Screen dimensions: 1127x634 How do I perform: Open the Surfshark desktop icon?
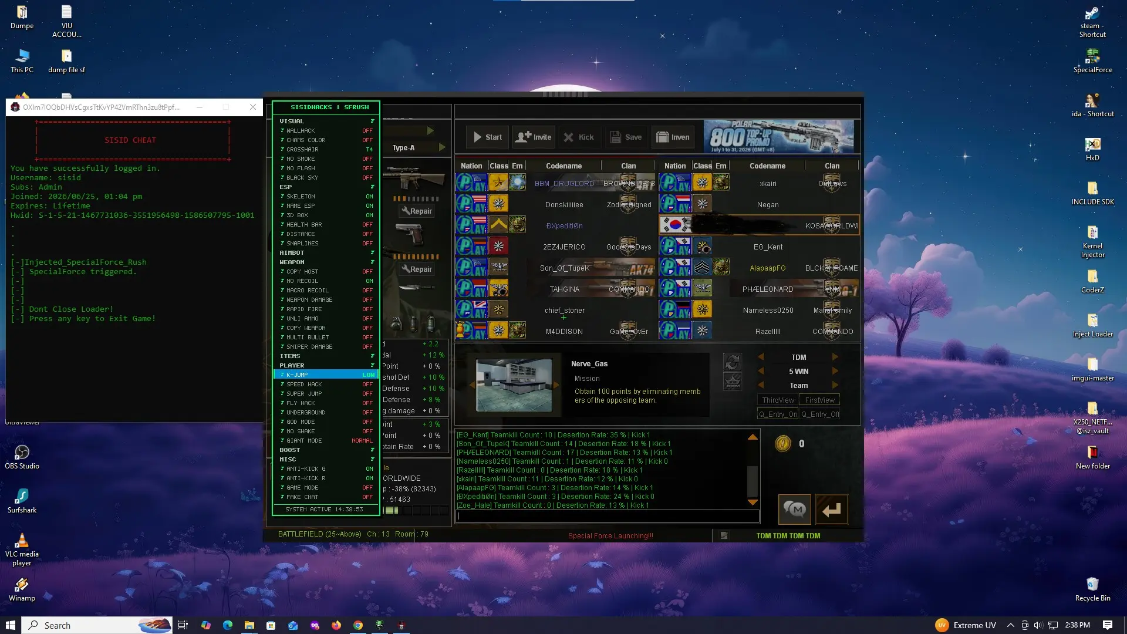click(x=22, y=501)
